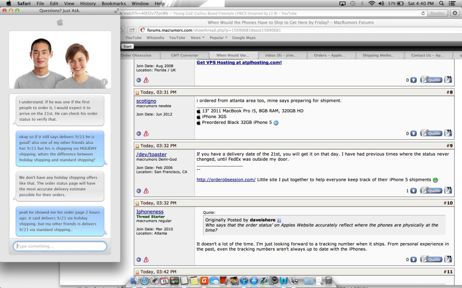This screenshot has width=462, height=288.
Task: Click the share button beside the forum address bar
Action: click(x=132, y=30)
